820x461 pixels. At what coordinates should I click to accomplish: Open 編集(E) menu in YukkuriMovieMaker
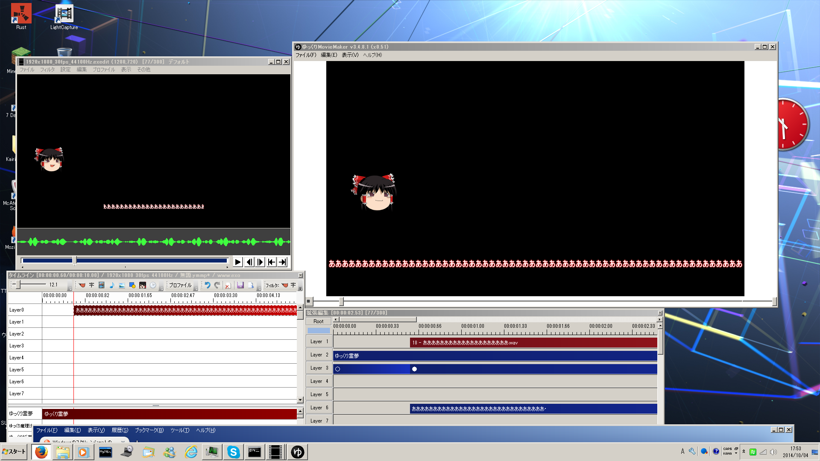click(329, 55)
